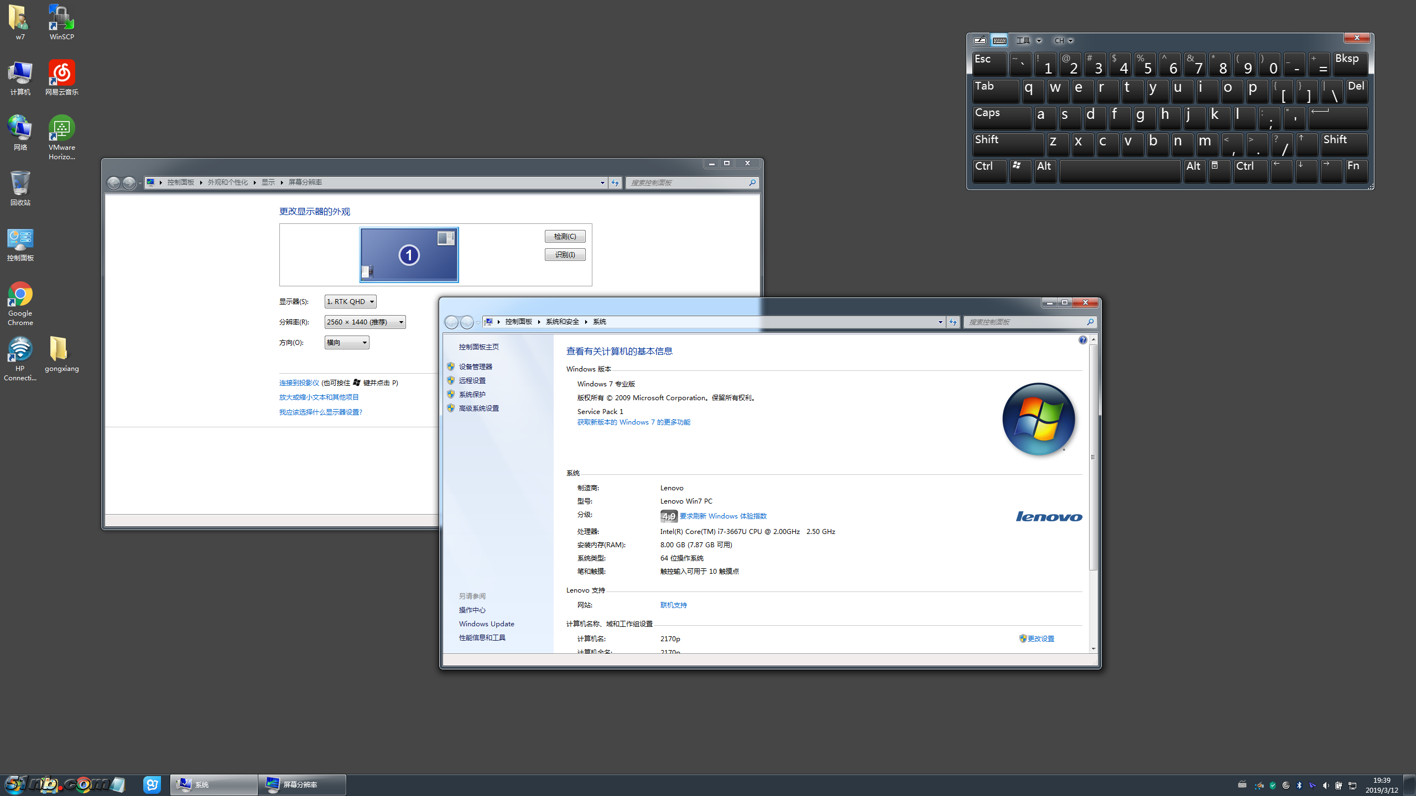Open the 设备管理器 link in sidebar
1416x796 pixels.
coord(475,366)
